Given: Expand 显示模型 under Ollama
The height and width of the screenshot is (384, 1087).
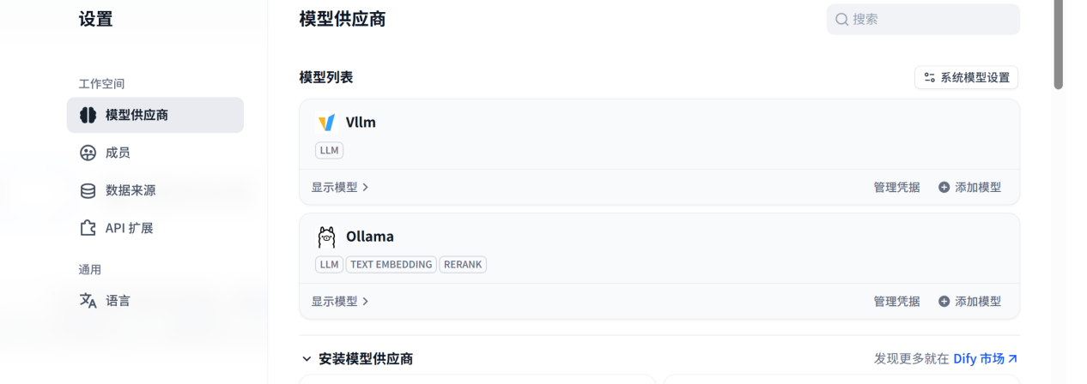Looking at the screenshot, I should coord(340,301).
